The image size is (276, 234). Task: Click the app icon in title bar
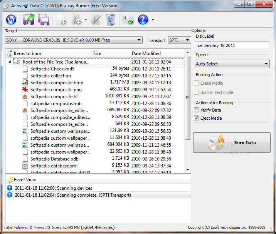tap(6, 6)
